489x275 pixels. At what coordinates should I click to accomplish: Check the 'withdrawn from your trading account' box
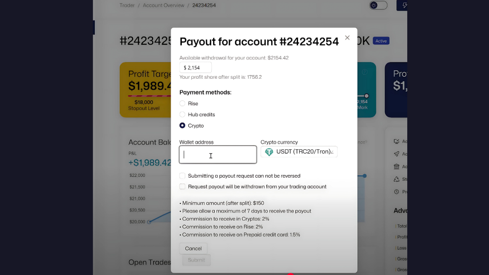click(x=182, y=187)
